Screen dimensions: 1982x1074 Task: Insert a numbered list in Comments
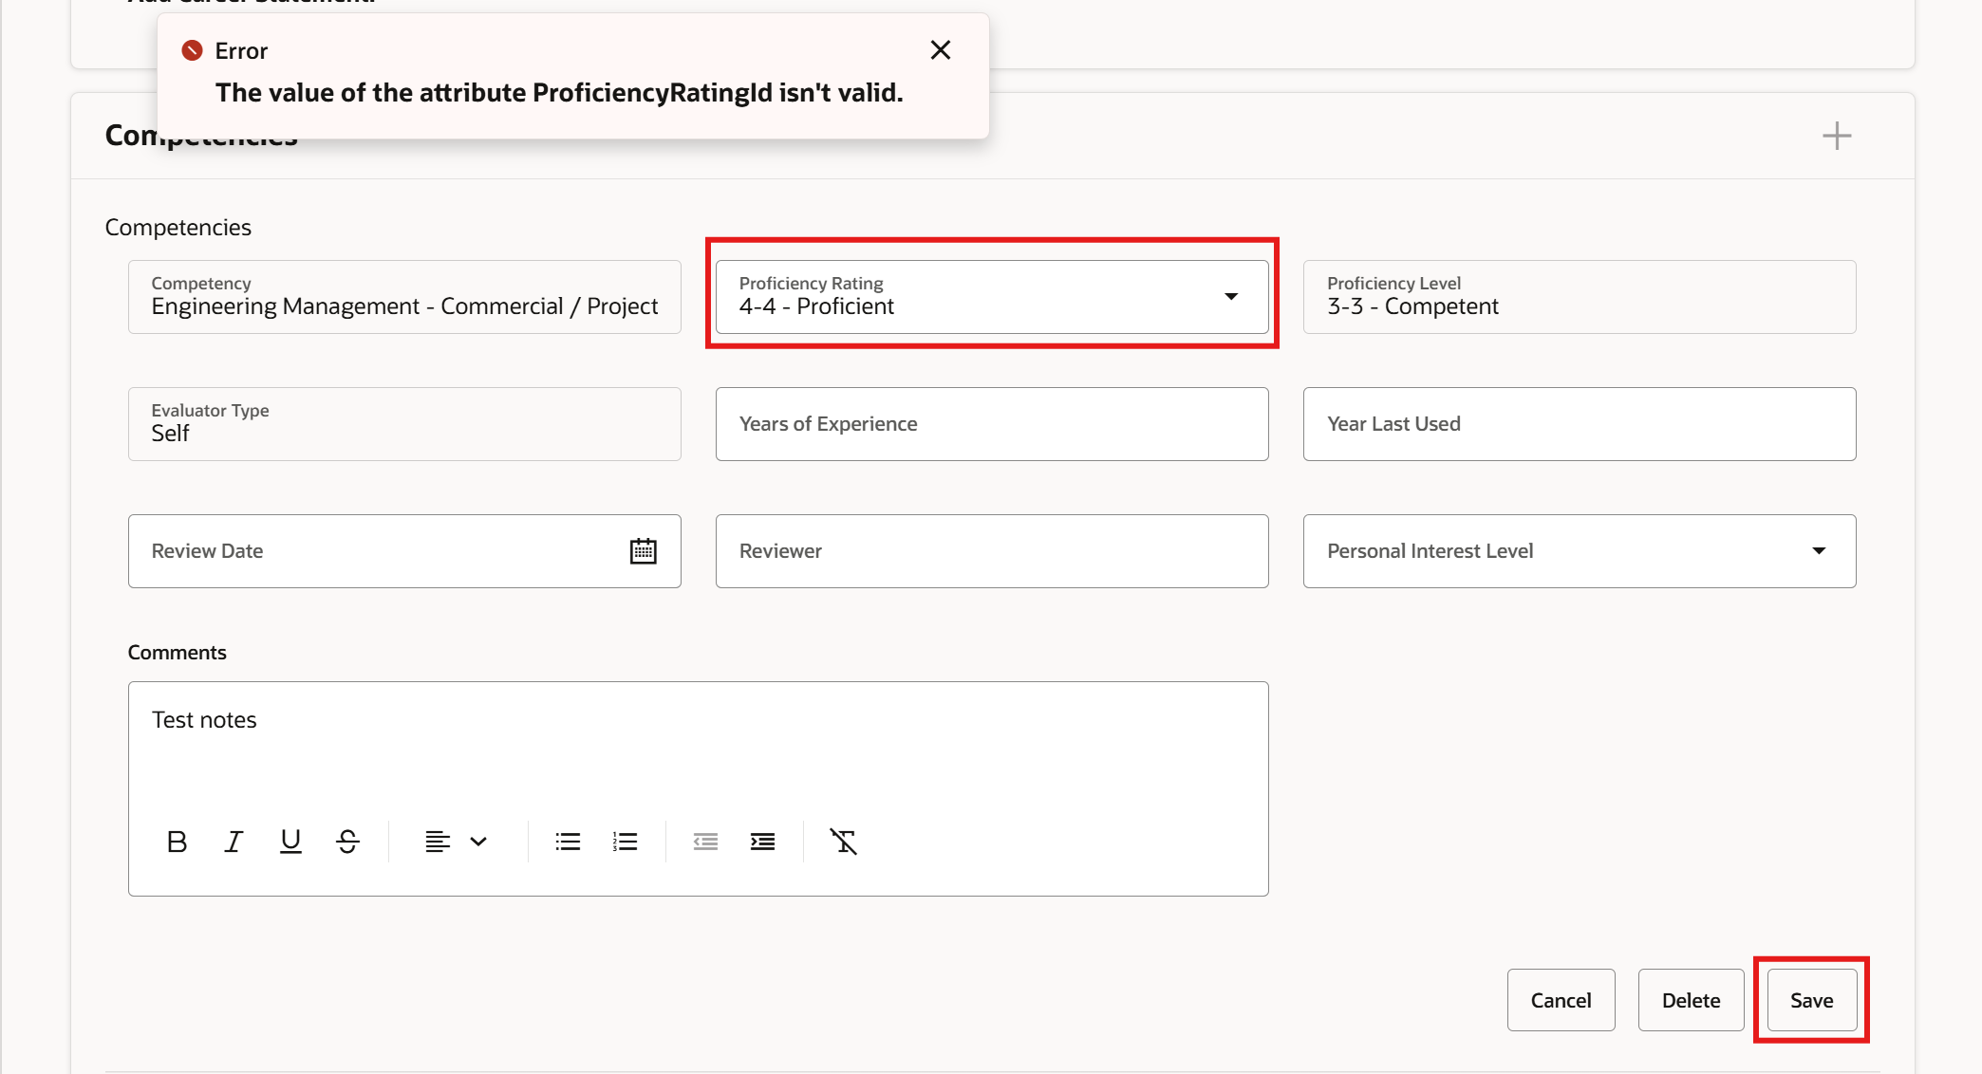[625, 842]
